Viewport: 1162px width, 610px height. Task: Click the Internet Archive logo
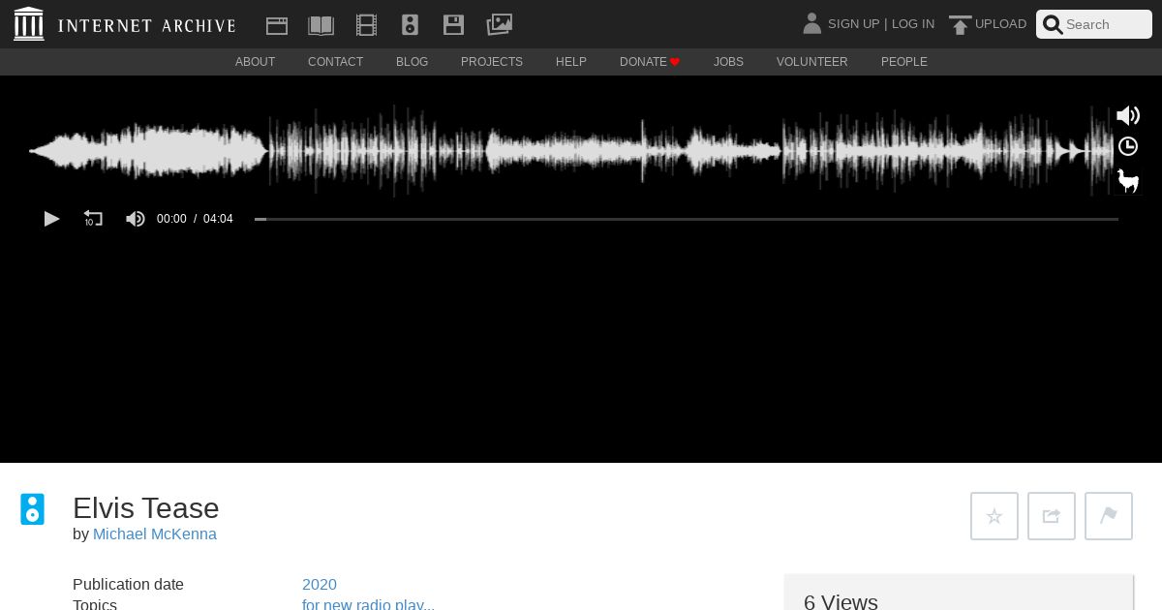(x=125, y=24)
